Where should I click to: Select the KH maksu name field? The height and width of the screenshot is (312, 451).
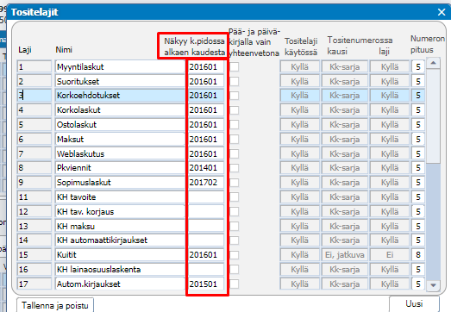[x=120, y=227]
